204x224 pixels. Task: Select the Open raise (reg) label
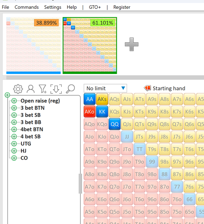click(x=40, y=101)
